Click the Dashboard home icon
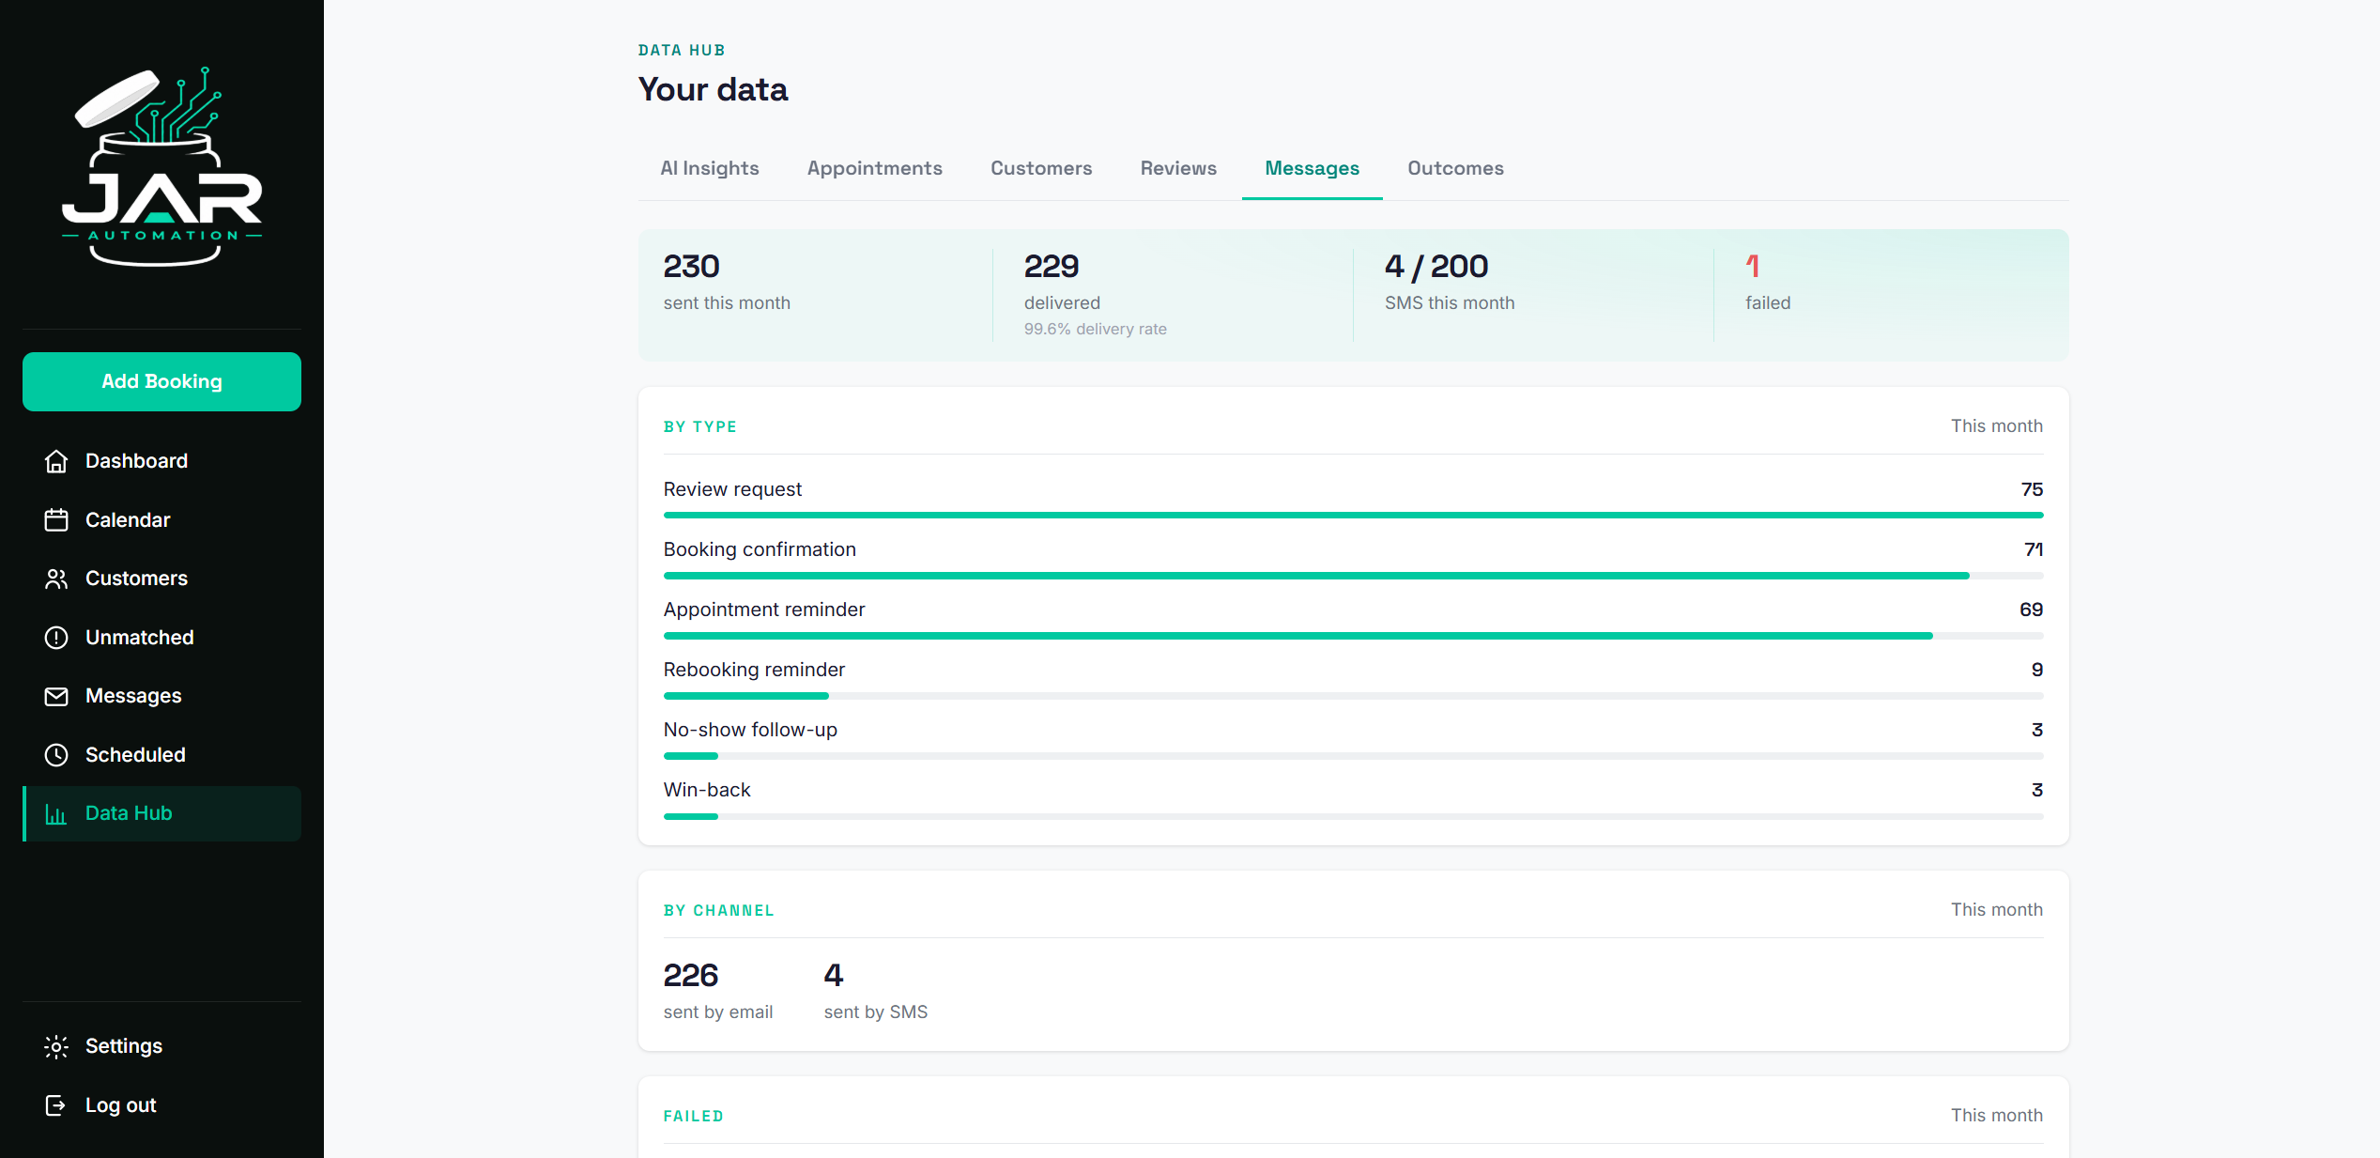The image size is (2380, 1158). pyautogui.click(x=56, y=461)
